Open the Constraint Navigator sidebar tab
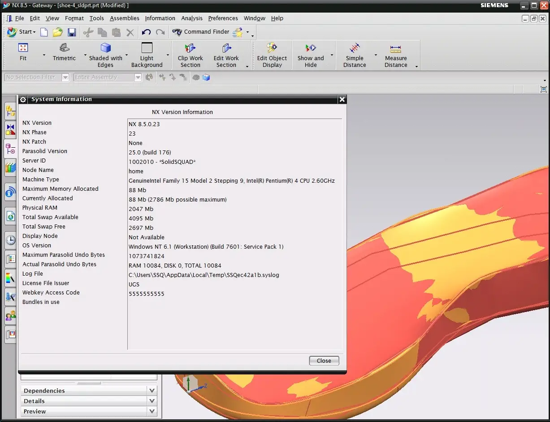 tap(10, 130)
